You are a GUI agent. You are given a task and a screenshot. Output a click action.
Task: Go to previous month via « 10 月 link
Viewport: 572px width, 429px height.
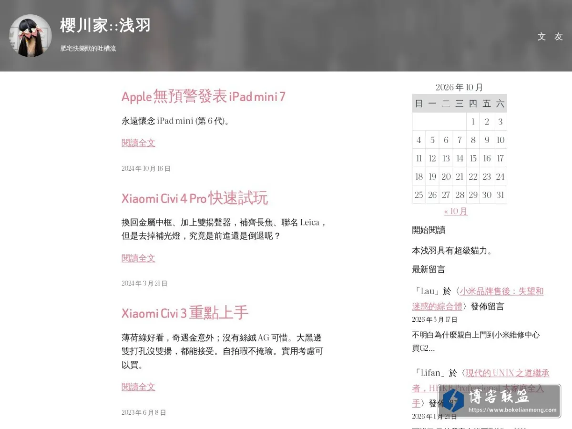coord(456,211)
